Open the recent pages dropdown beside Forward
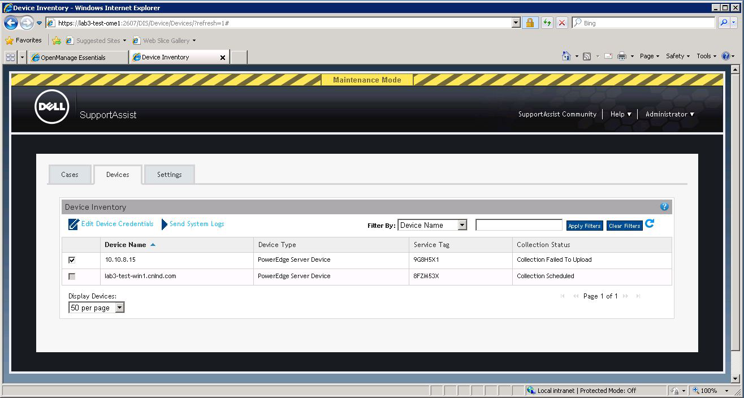744x398 pixels. [39, 23]
